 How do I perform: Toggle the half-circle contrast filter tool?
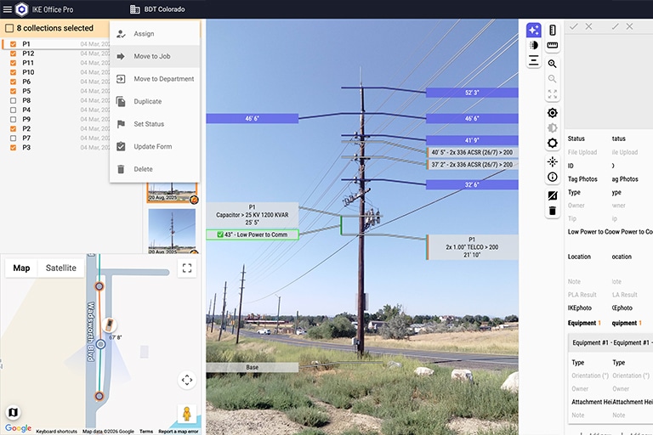coord(533,45)
